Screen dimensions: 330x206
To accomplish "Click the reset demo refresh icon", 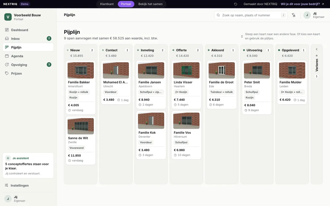I will pyautogui.click(x=235, y=4).
